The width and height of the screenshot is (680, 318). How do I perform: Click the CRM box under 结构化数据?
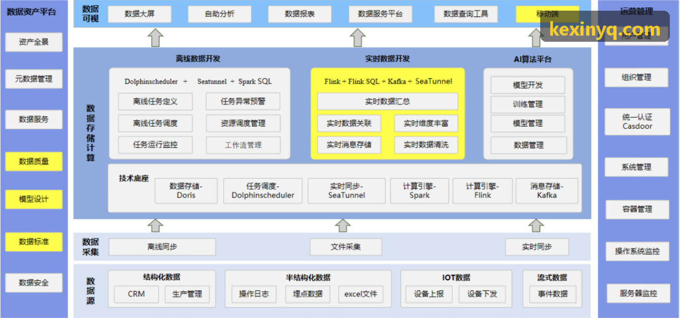point(136,294)
